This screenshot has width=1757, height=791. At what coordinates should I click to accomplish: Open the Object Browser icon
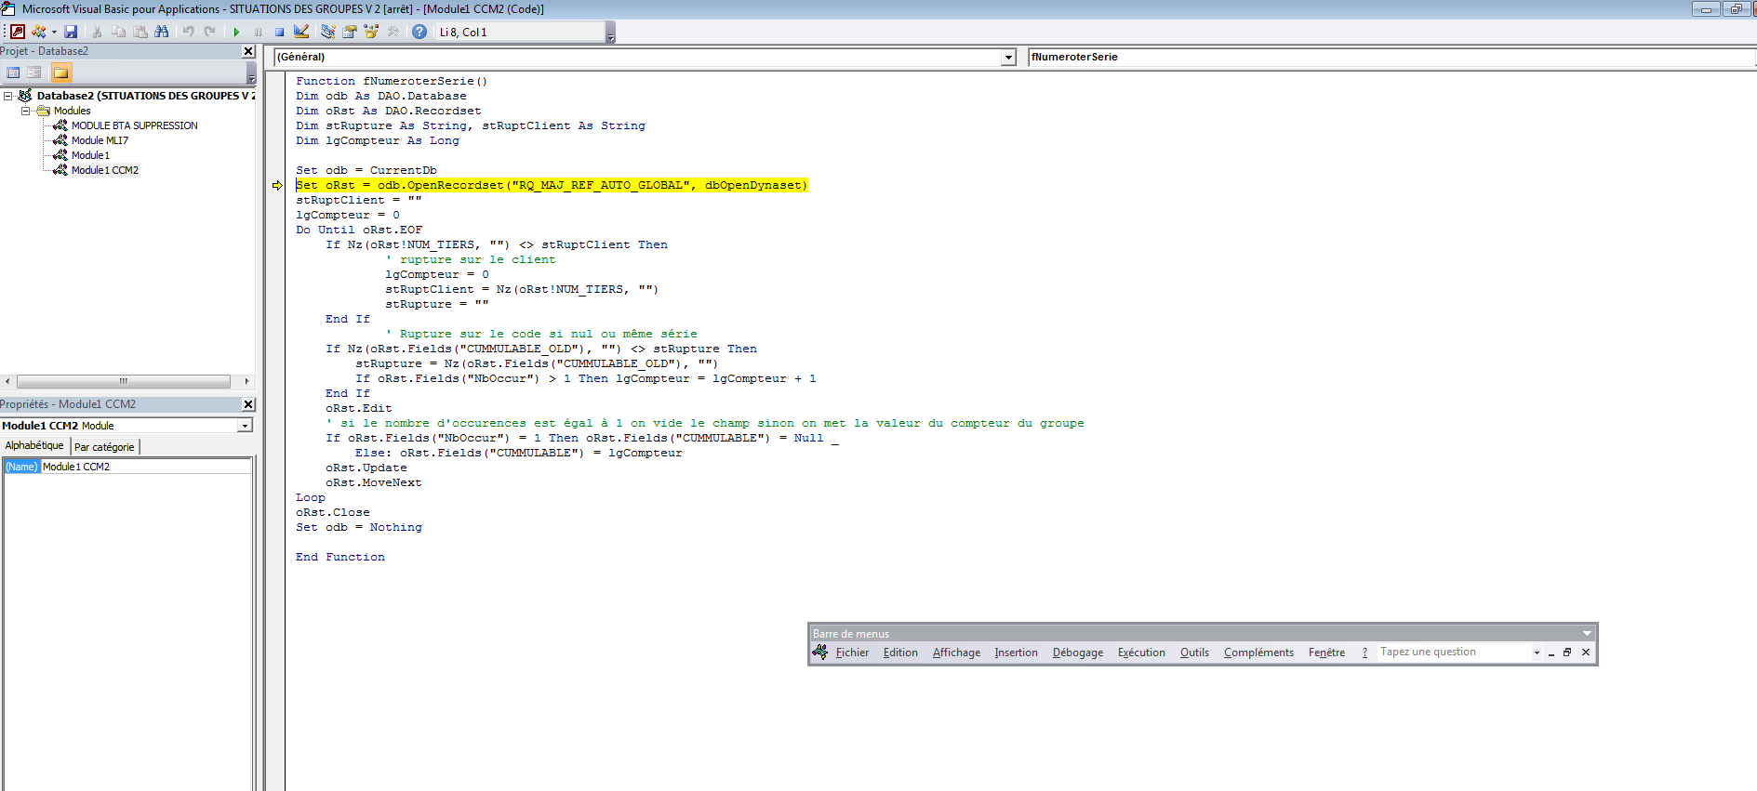click(x=371, y=32)
